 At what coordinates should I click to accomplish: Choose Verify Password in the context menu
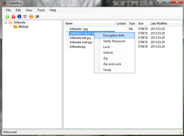pyautogui.click(x=115, y=41)
